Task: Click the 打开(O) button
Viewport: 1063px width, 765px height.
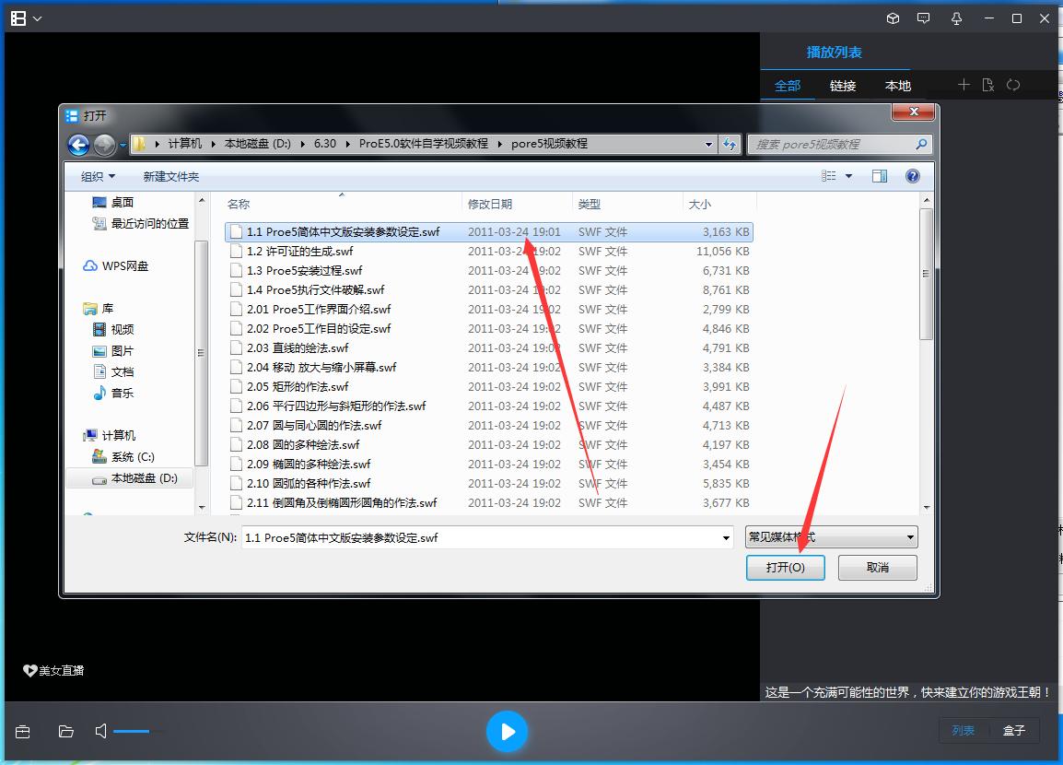Action: click(785, 568)
